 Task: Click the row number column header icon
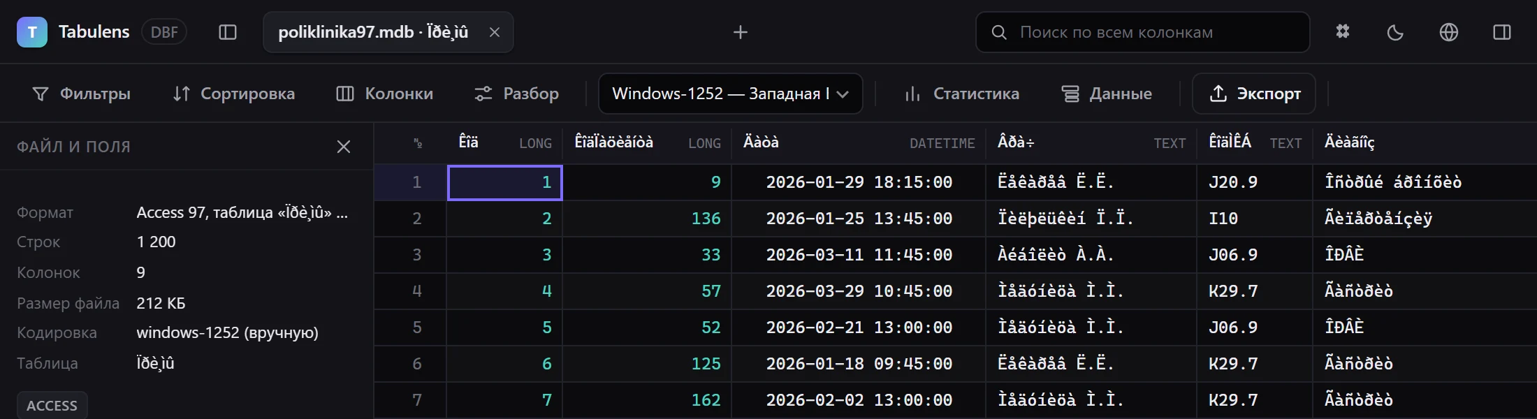click(418, 143)
